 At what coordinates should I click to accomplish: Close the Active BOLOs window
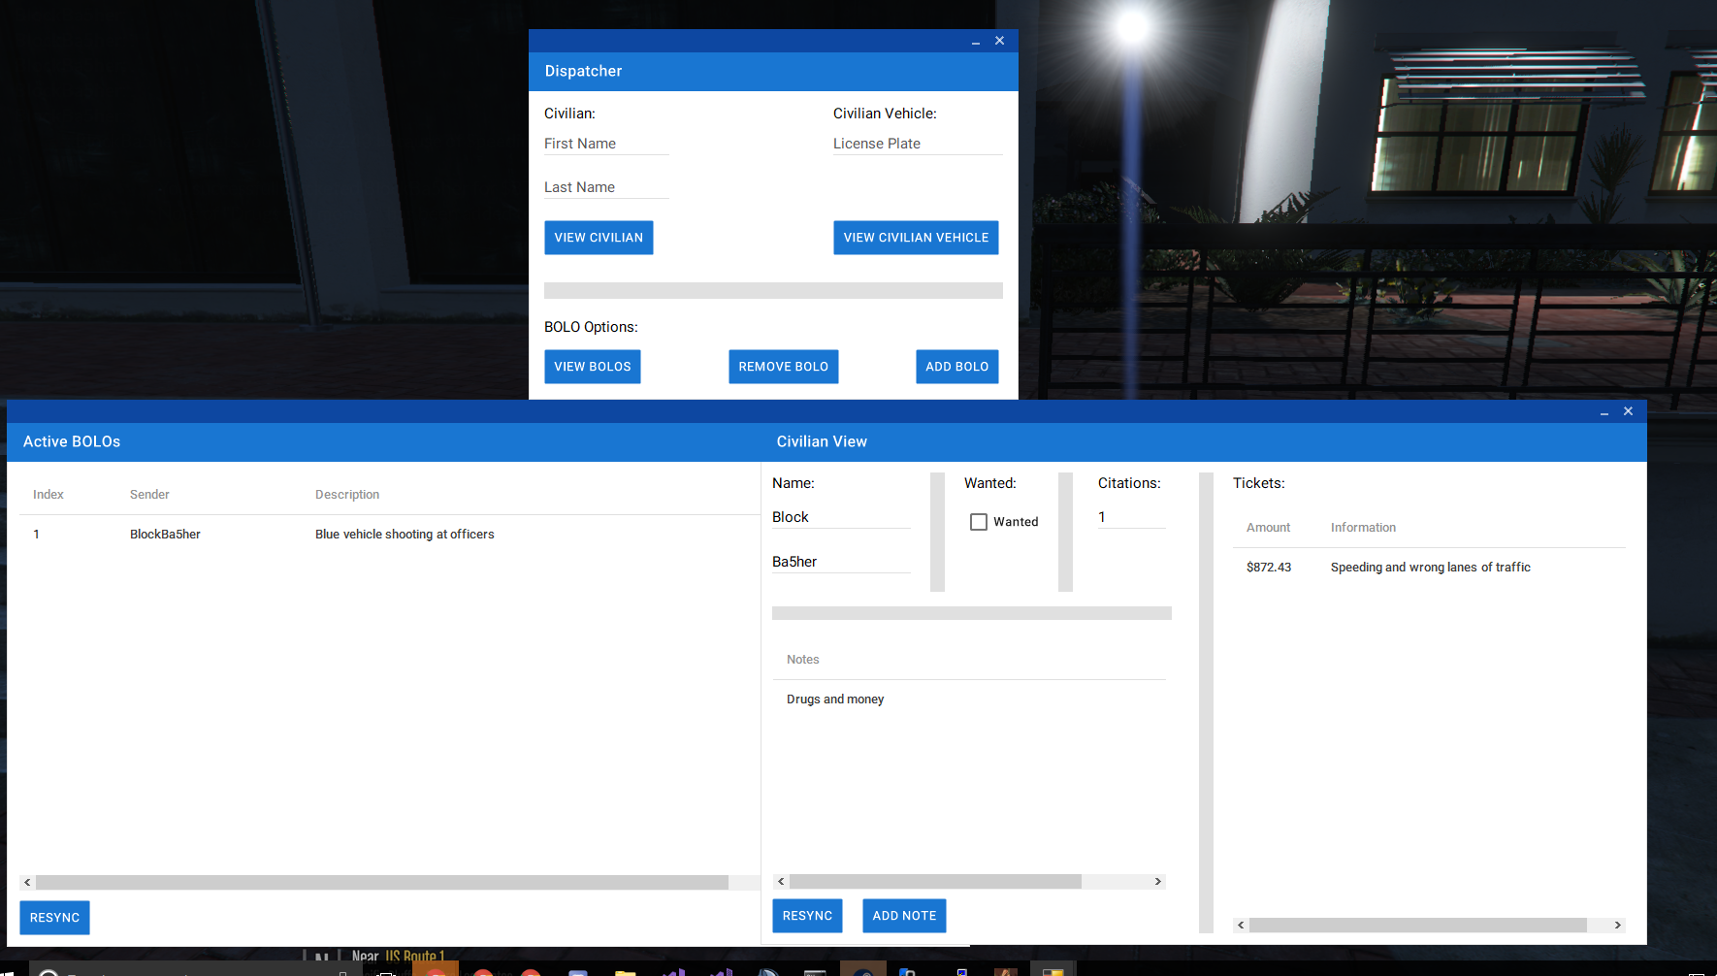pyautogui.click(x=1628, y=411)
